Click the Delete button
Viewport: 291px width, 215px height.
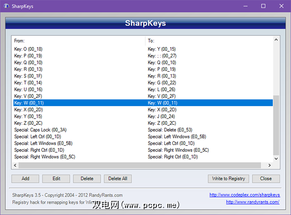pyautogui.click(x=87, y=178)
